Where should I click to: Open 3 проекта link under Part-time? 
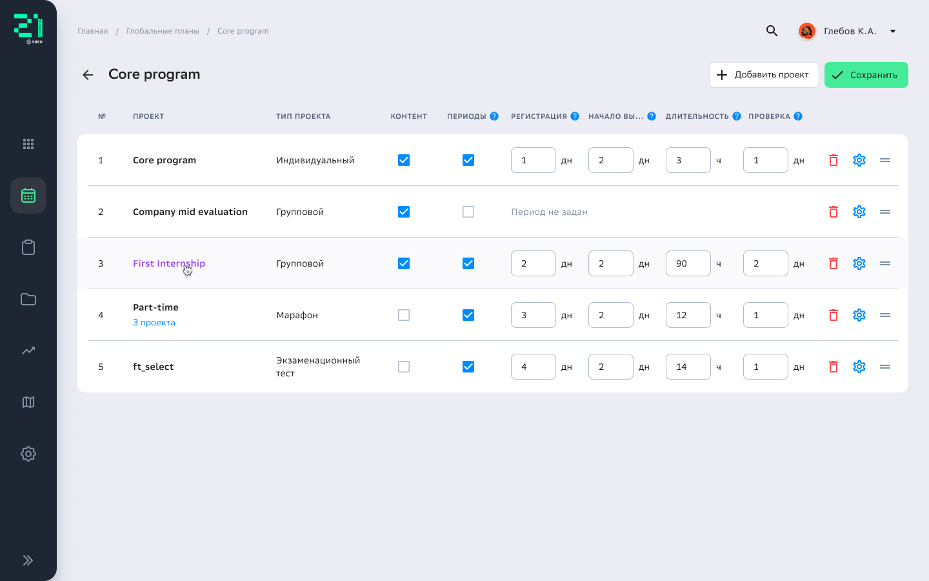(x=154, y=322)
